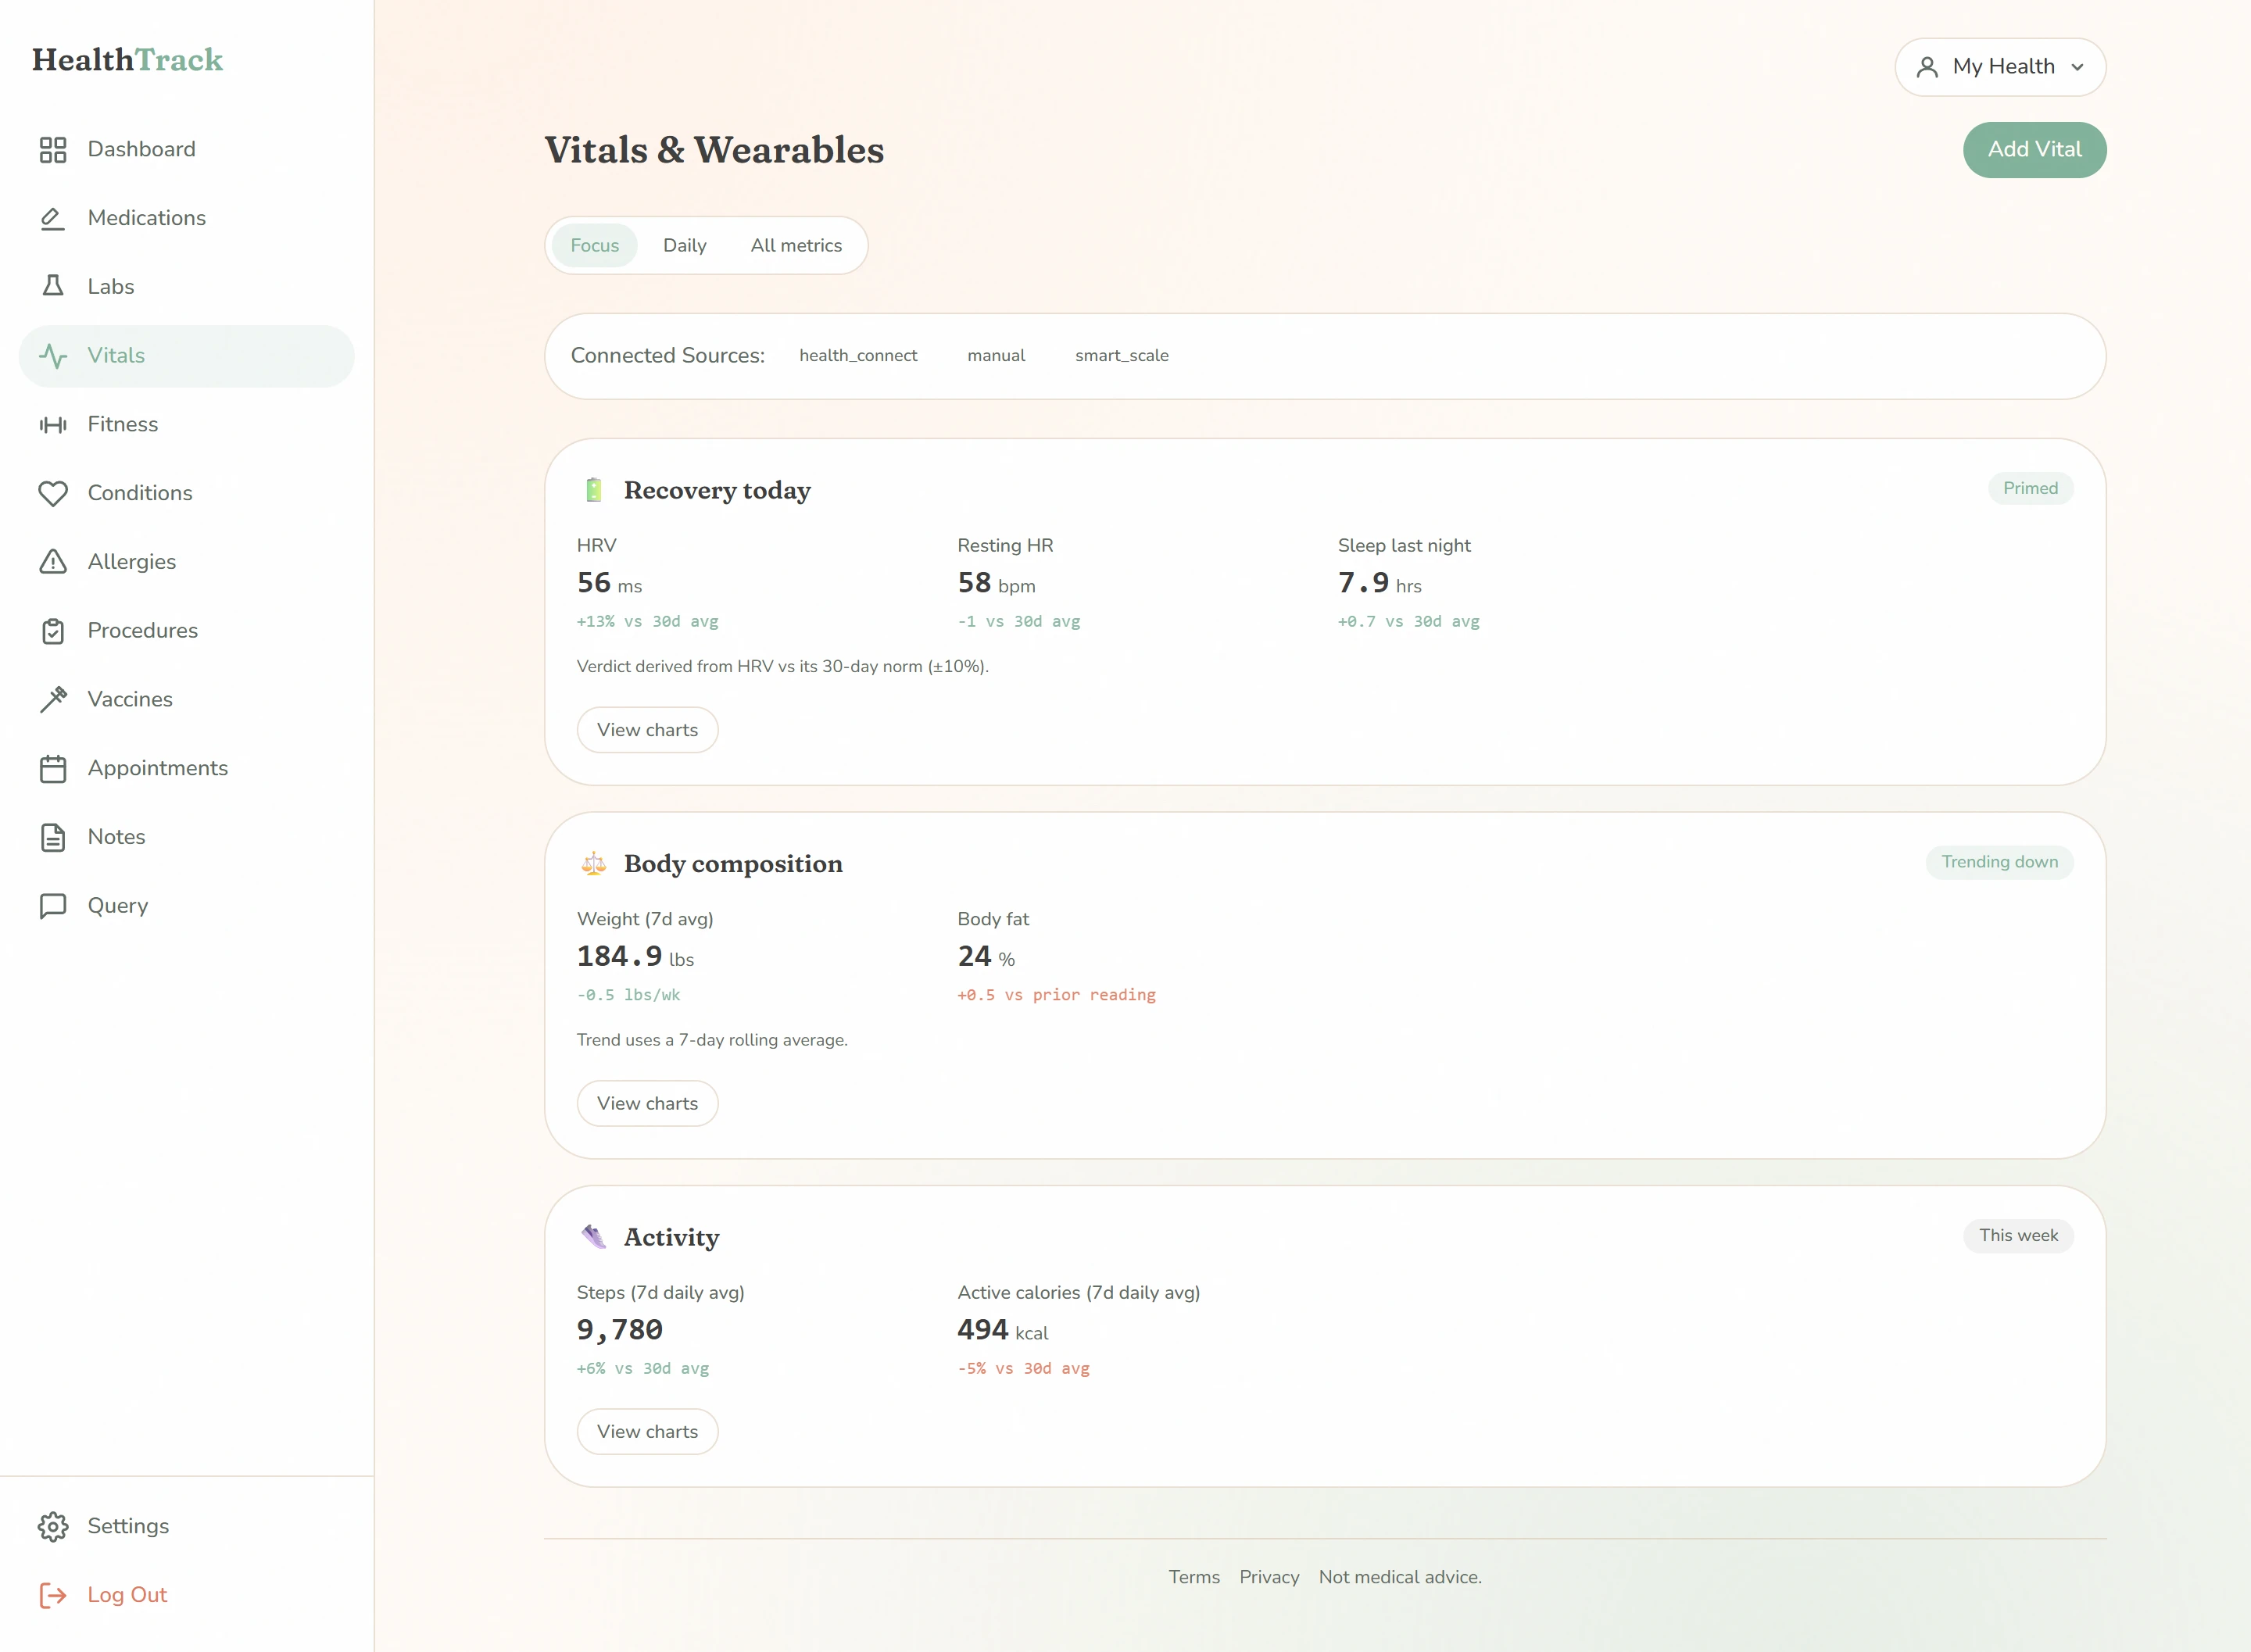This screenshot has height=1652, width=2251.
Task: Switch to the All metrics tab
Action: click(x=797, y=246)
